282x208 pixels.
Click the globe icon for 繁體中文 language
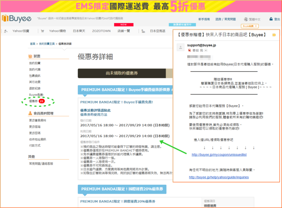coord(246,19)
